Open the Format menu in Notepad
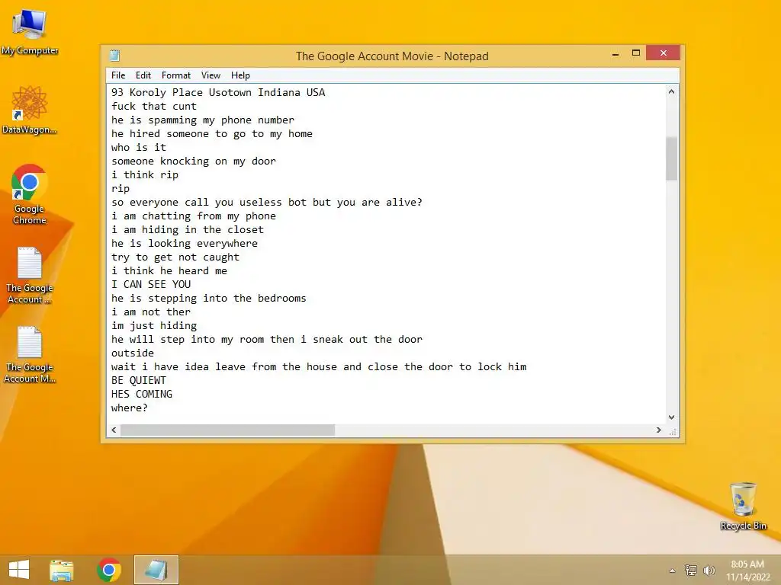 pyautogui.click(x=176, y=75)
